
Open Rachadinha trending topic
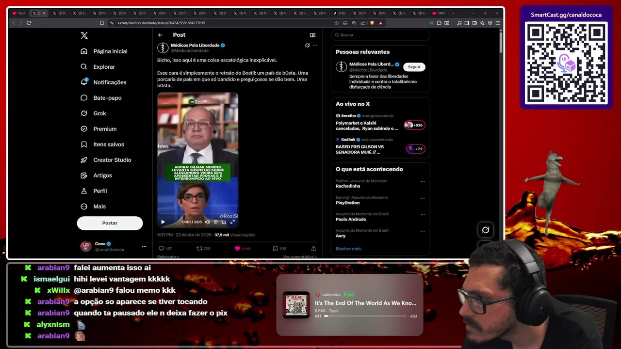[x=348, y=186]
